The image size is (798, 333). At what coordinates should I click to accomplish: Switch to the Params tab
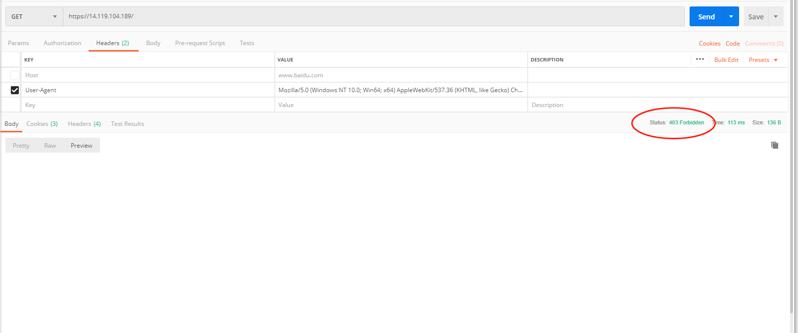point(18,43)
